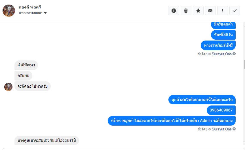
Task: Mark conversation done with checkmark icon
Action: [x=235, y=10]
